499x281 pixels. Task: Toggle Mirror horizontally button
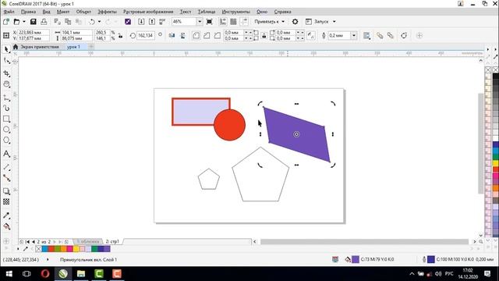(172, 35)
